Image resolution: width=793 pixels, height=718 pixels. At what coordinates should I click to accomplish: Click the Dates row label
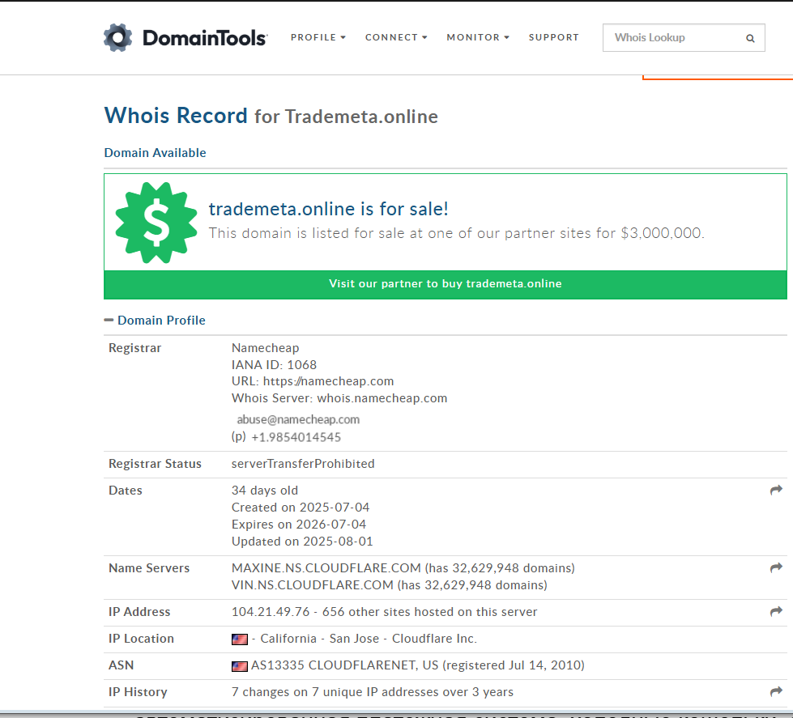coord(126,490)
